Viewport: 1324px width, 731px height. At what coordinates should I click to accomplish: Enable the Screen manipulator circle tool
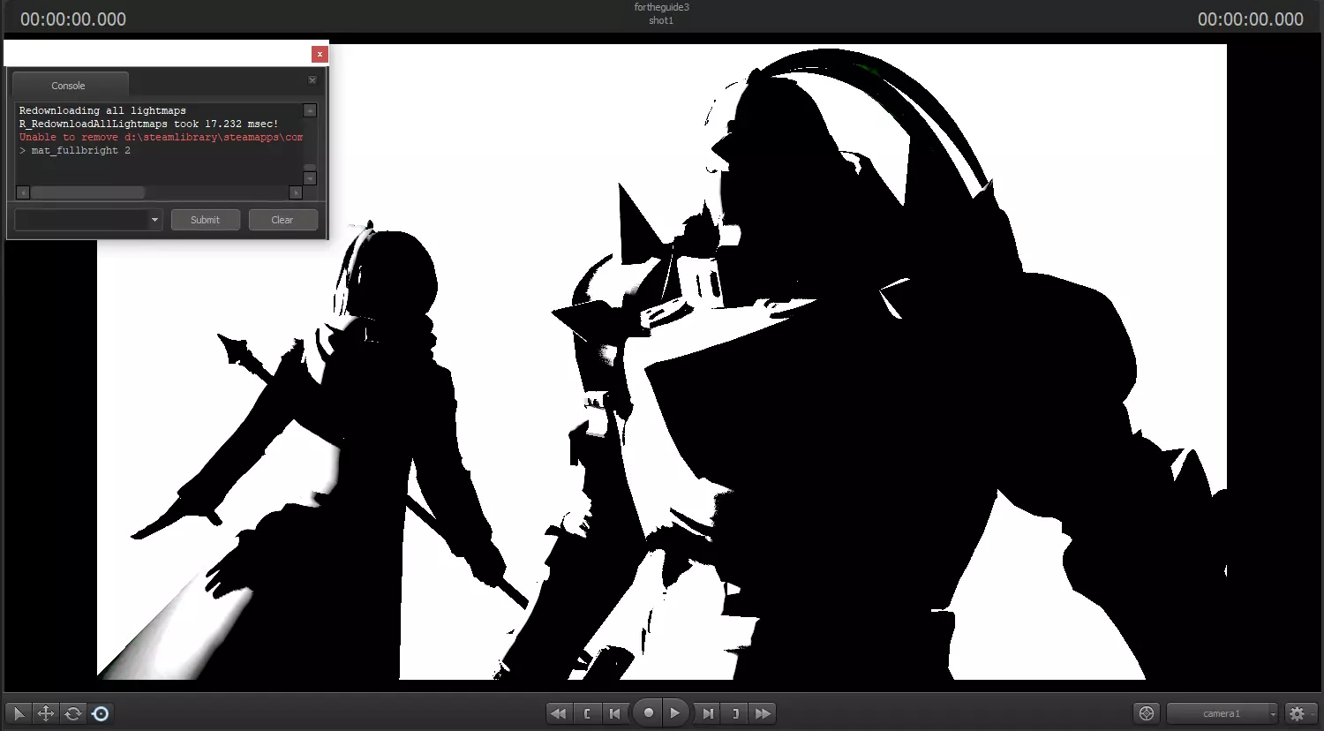tap(101, 713)
